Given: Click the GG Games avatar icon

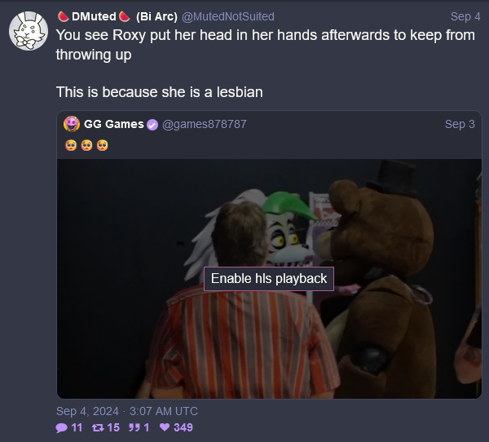Looking at the screenshot, I should [x=72, y=124].
